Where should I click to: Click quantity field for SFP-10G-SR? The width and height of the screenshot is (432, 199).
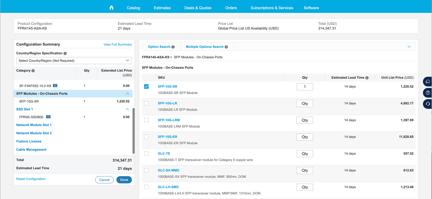tap(305, 87)
